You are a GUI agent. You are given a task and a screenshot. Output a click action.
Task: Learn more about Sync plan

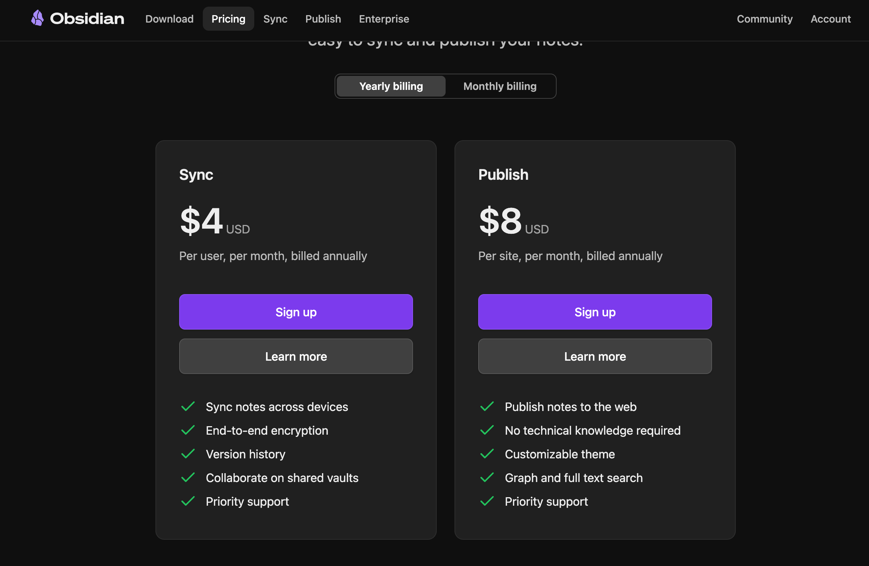(x=296, y=356)
